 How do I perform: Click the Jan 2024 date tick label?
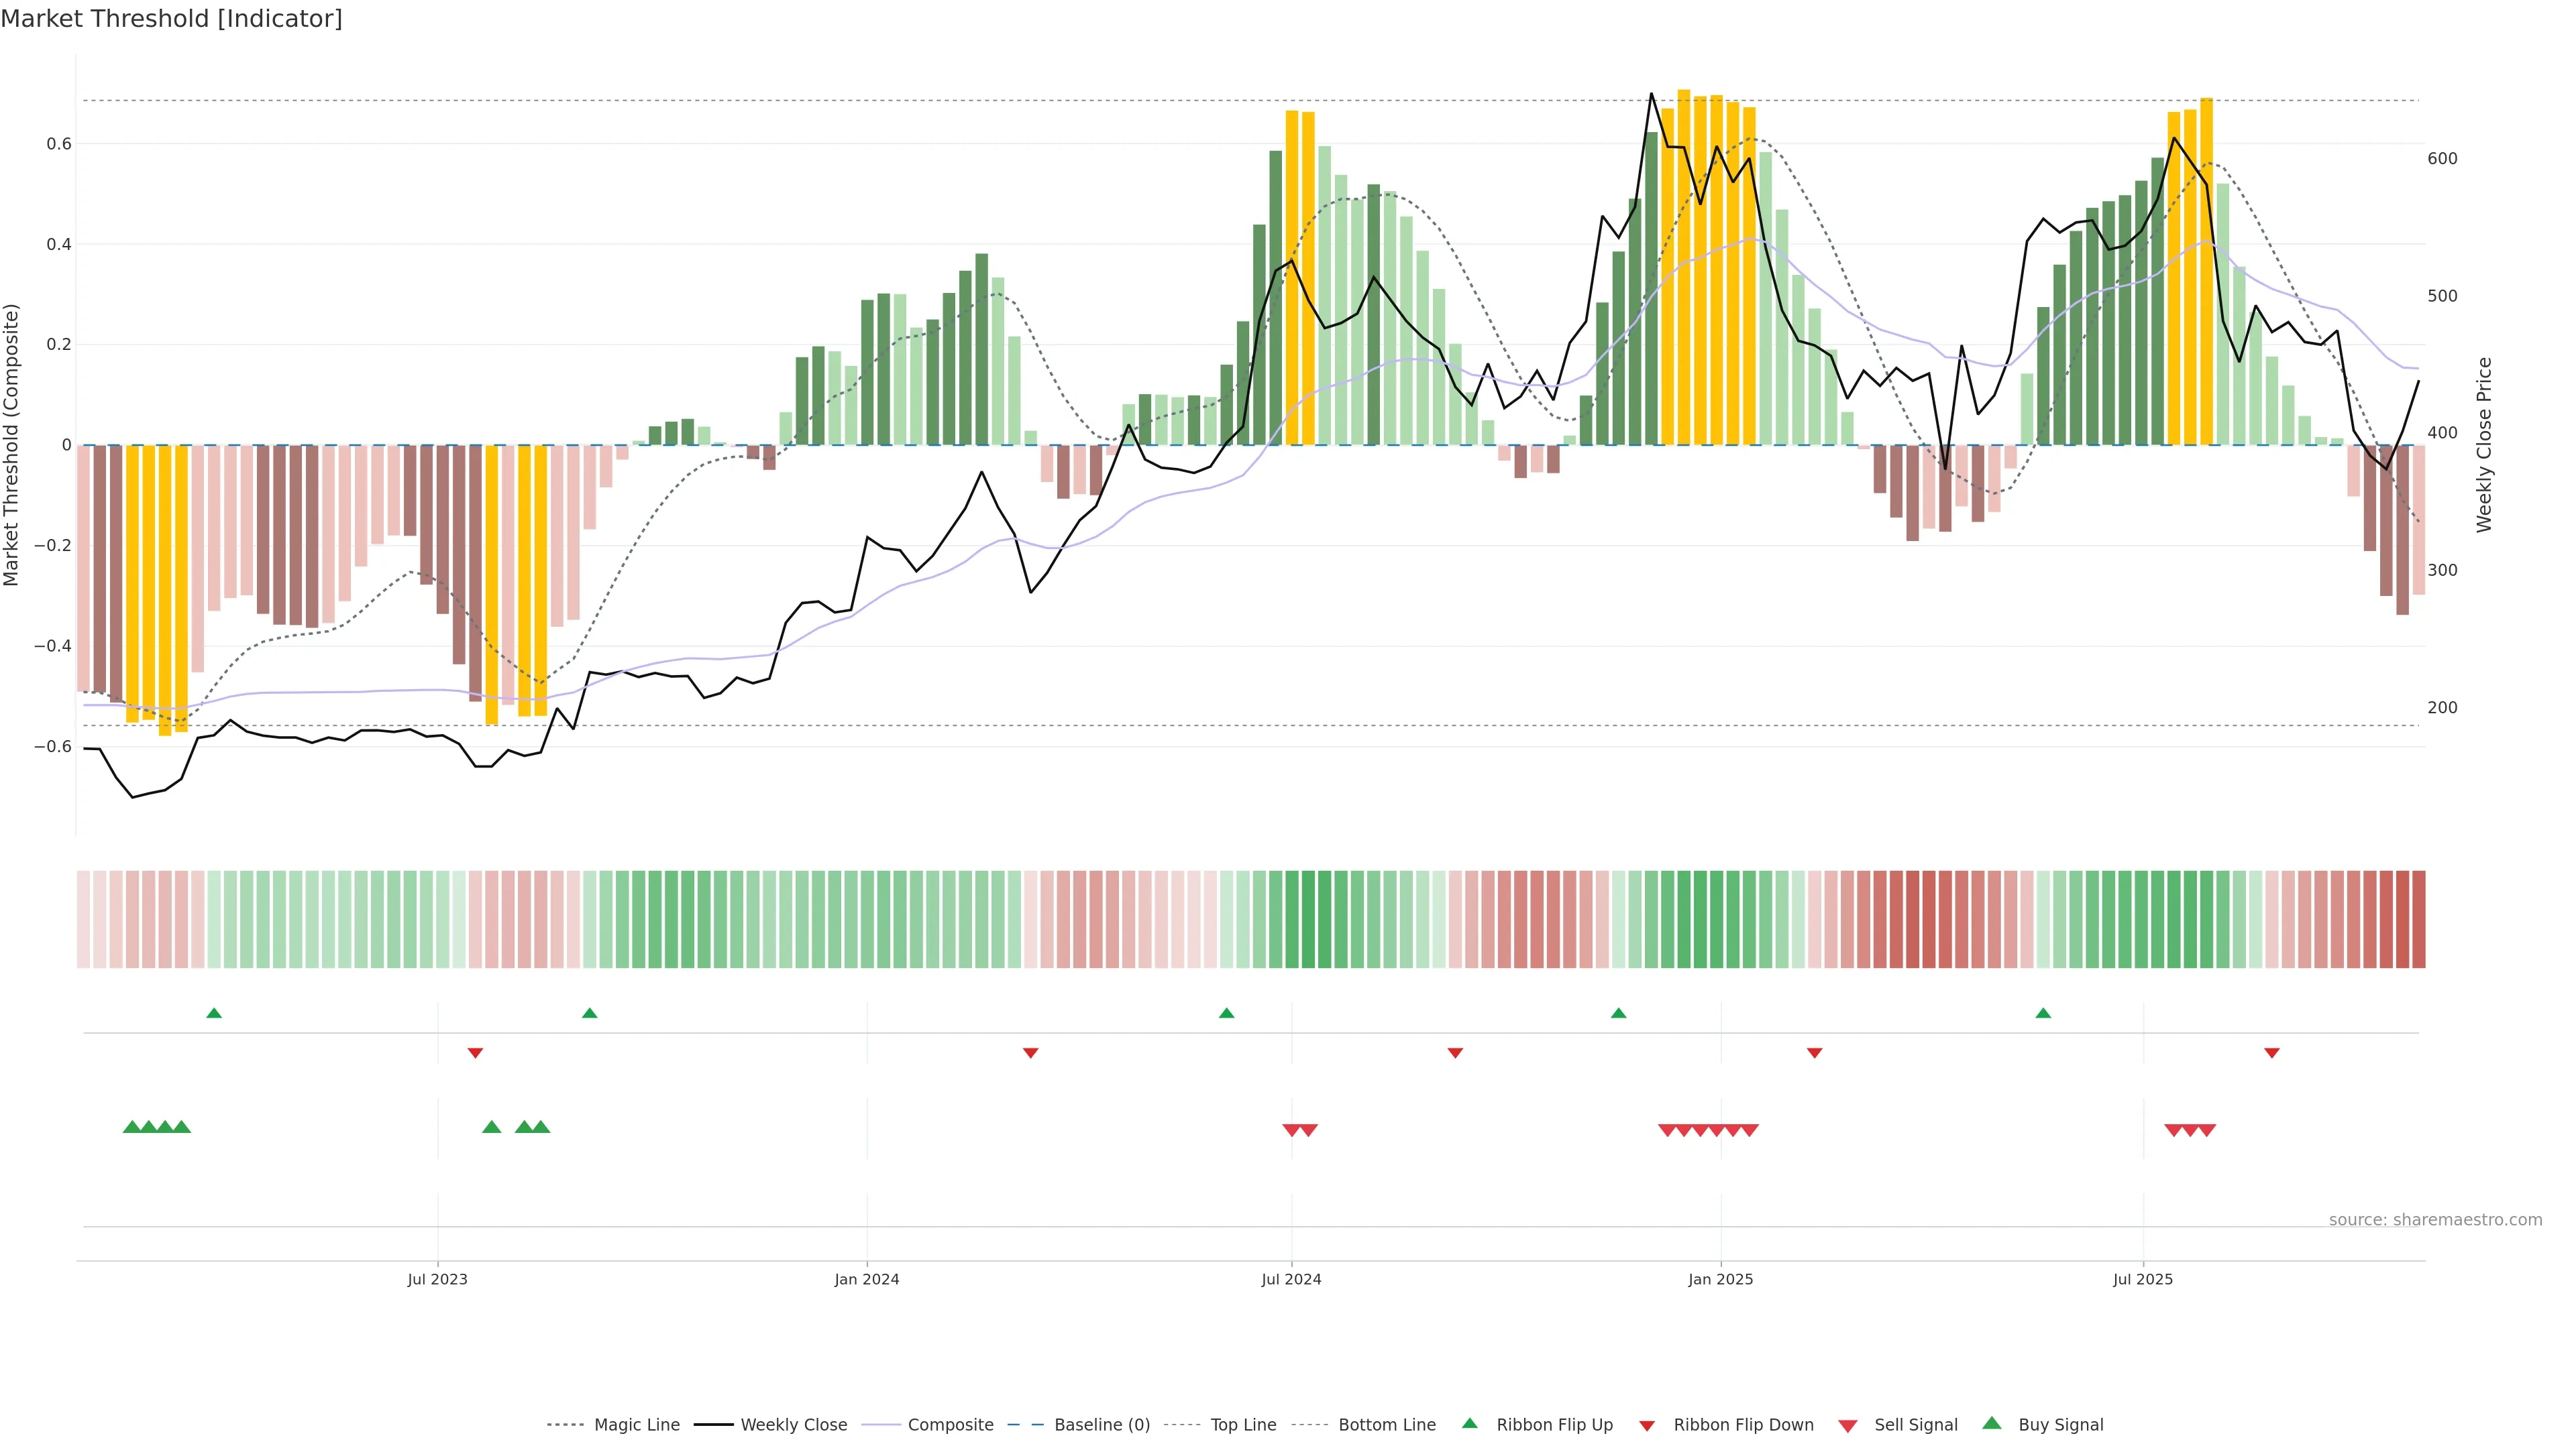pos(867,1279)
